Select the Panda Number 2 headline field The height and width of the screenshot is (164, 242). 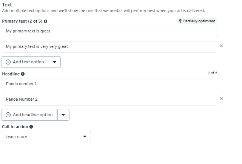pos(109,100)
